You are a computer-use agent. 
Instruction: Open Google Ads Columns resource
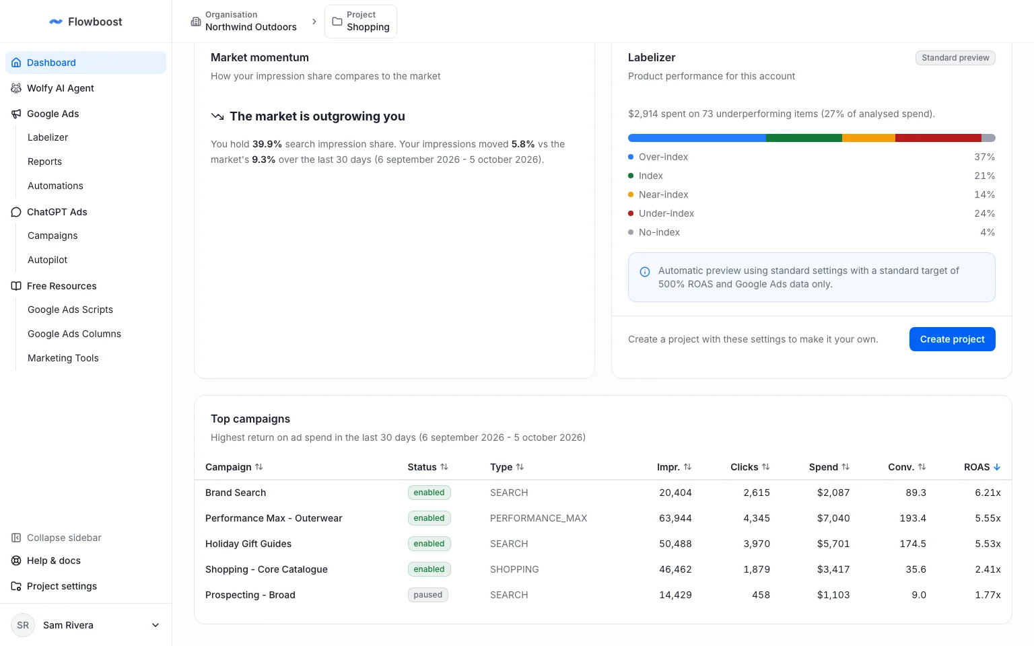coord(74,334)
